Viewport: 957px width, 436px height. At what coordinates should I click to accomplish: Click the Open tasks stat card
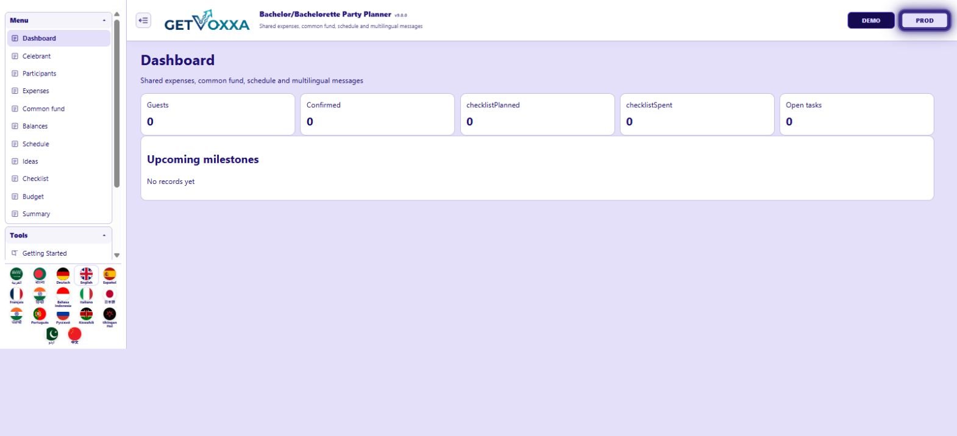[x=856, y=114]
